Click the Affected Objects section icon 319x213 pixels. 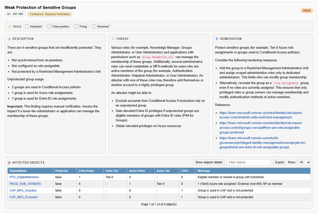click(x=10, y=162)
